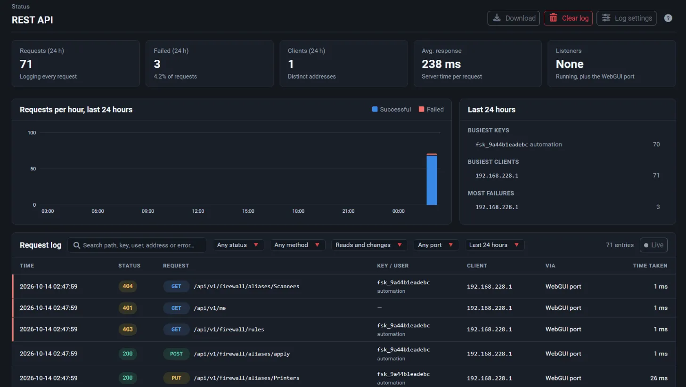Screen dimensions: 686x387
Task: Click the TIME TAKEN column header
Action: coord(650,266)
